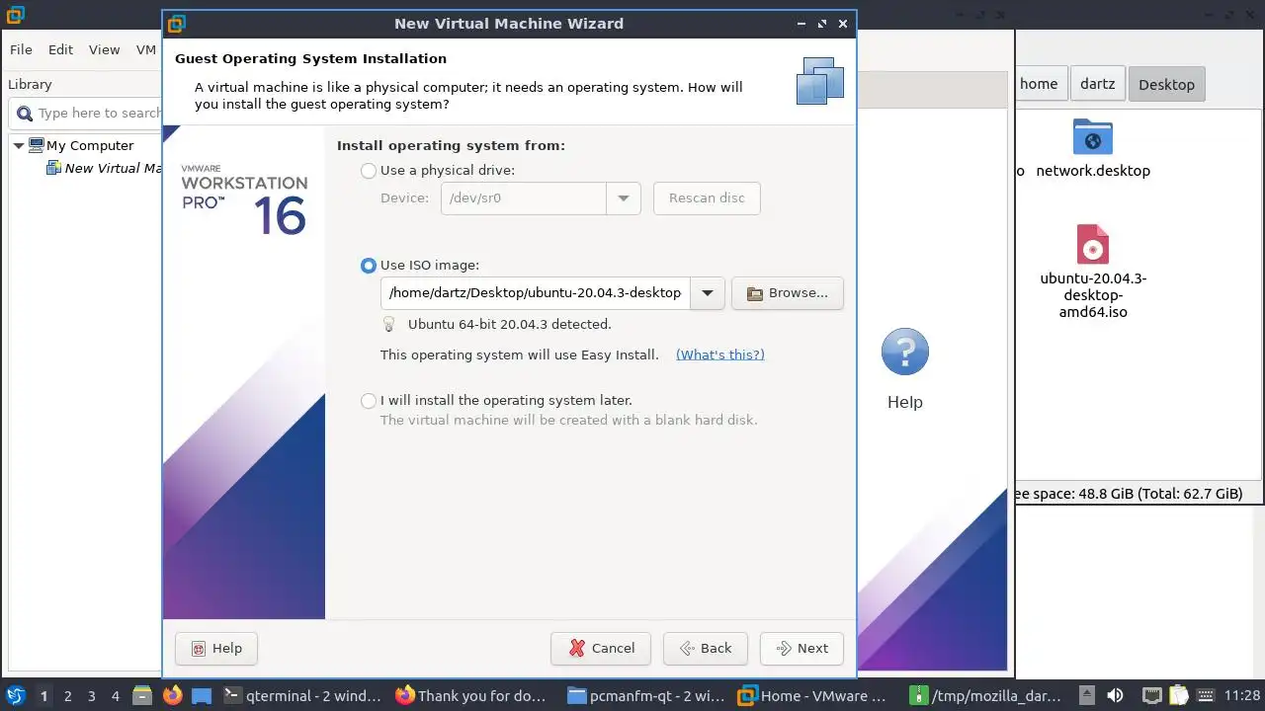This screenshot has height=711, width=1265.
Task: Open the /dev/sr0 device dropdown
Action: [623, 197]
